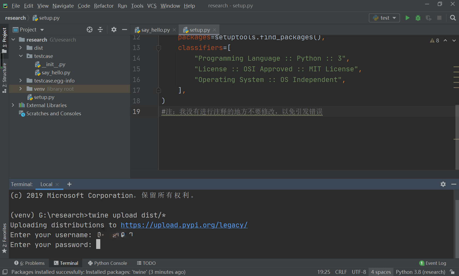The height and width of the screenshot is (276, 459).
Task: Run the test configuration
Action: (407, 18)
